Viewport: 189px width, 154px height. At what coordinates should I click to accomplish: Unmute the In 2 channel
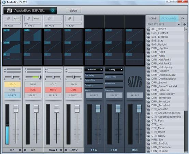[x=33, y=90]
